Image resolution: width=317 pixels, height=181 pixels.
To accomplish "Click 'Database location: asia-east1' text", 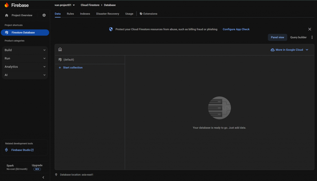I will (77, 175).
